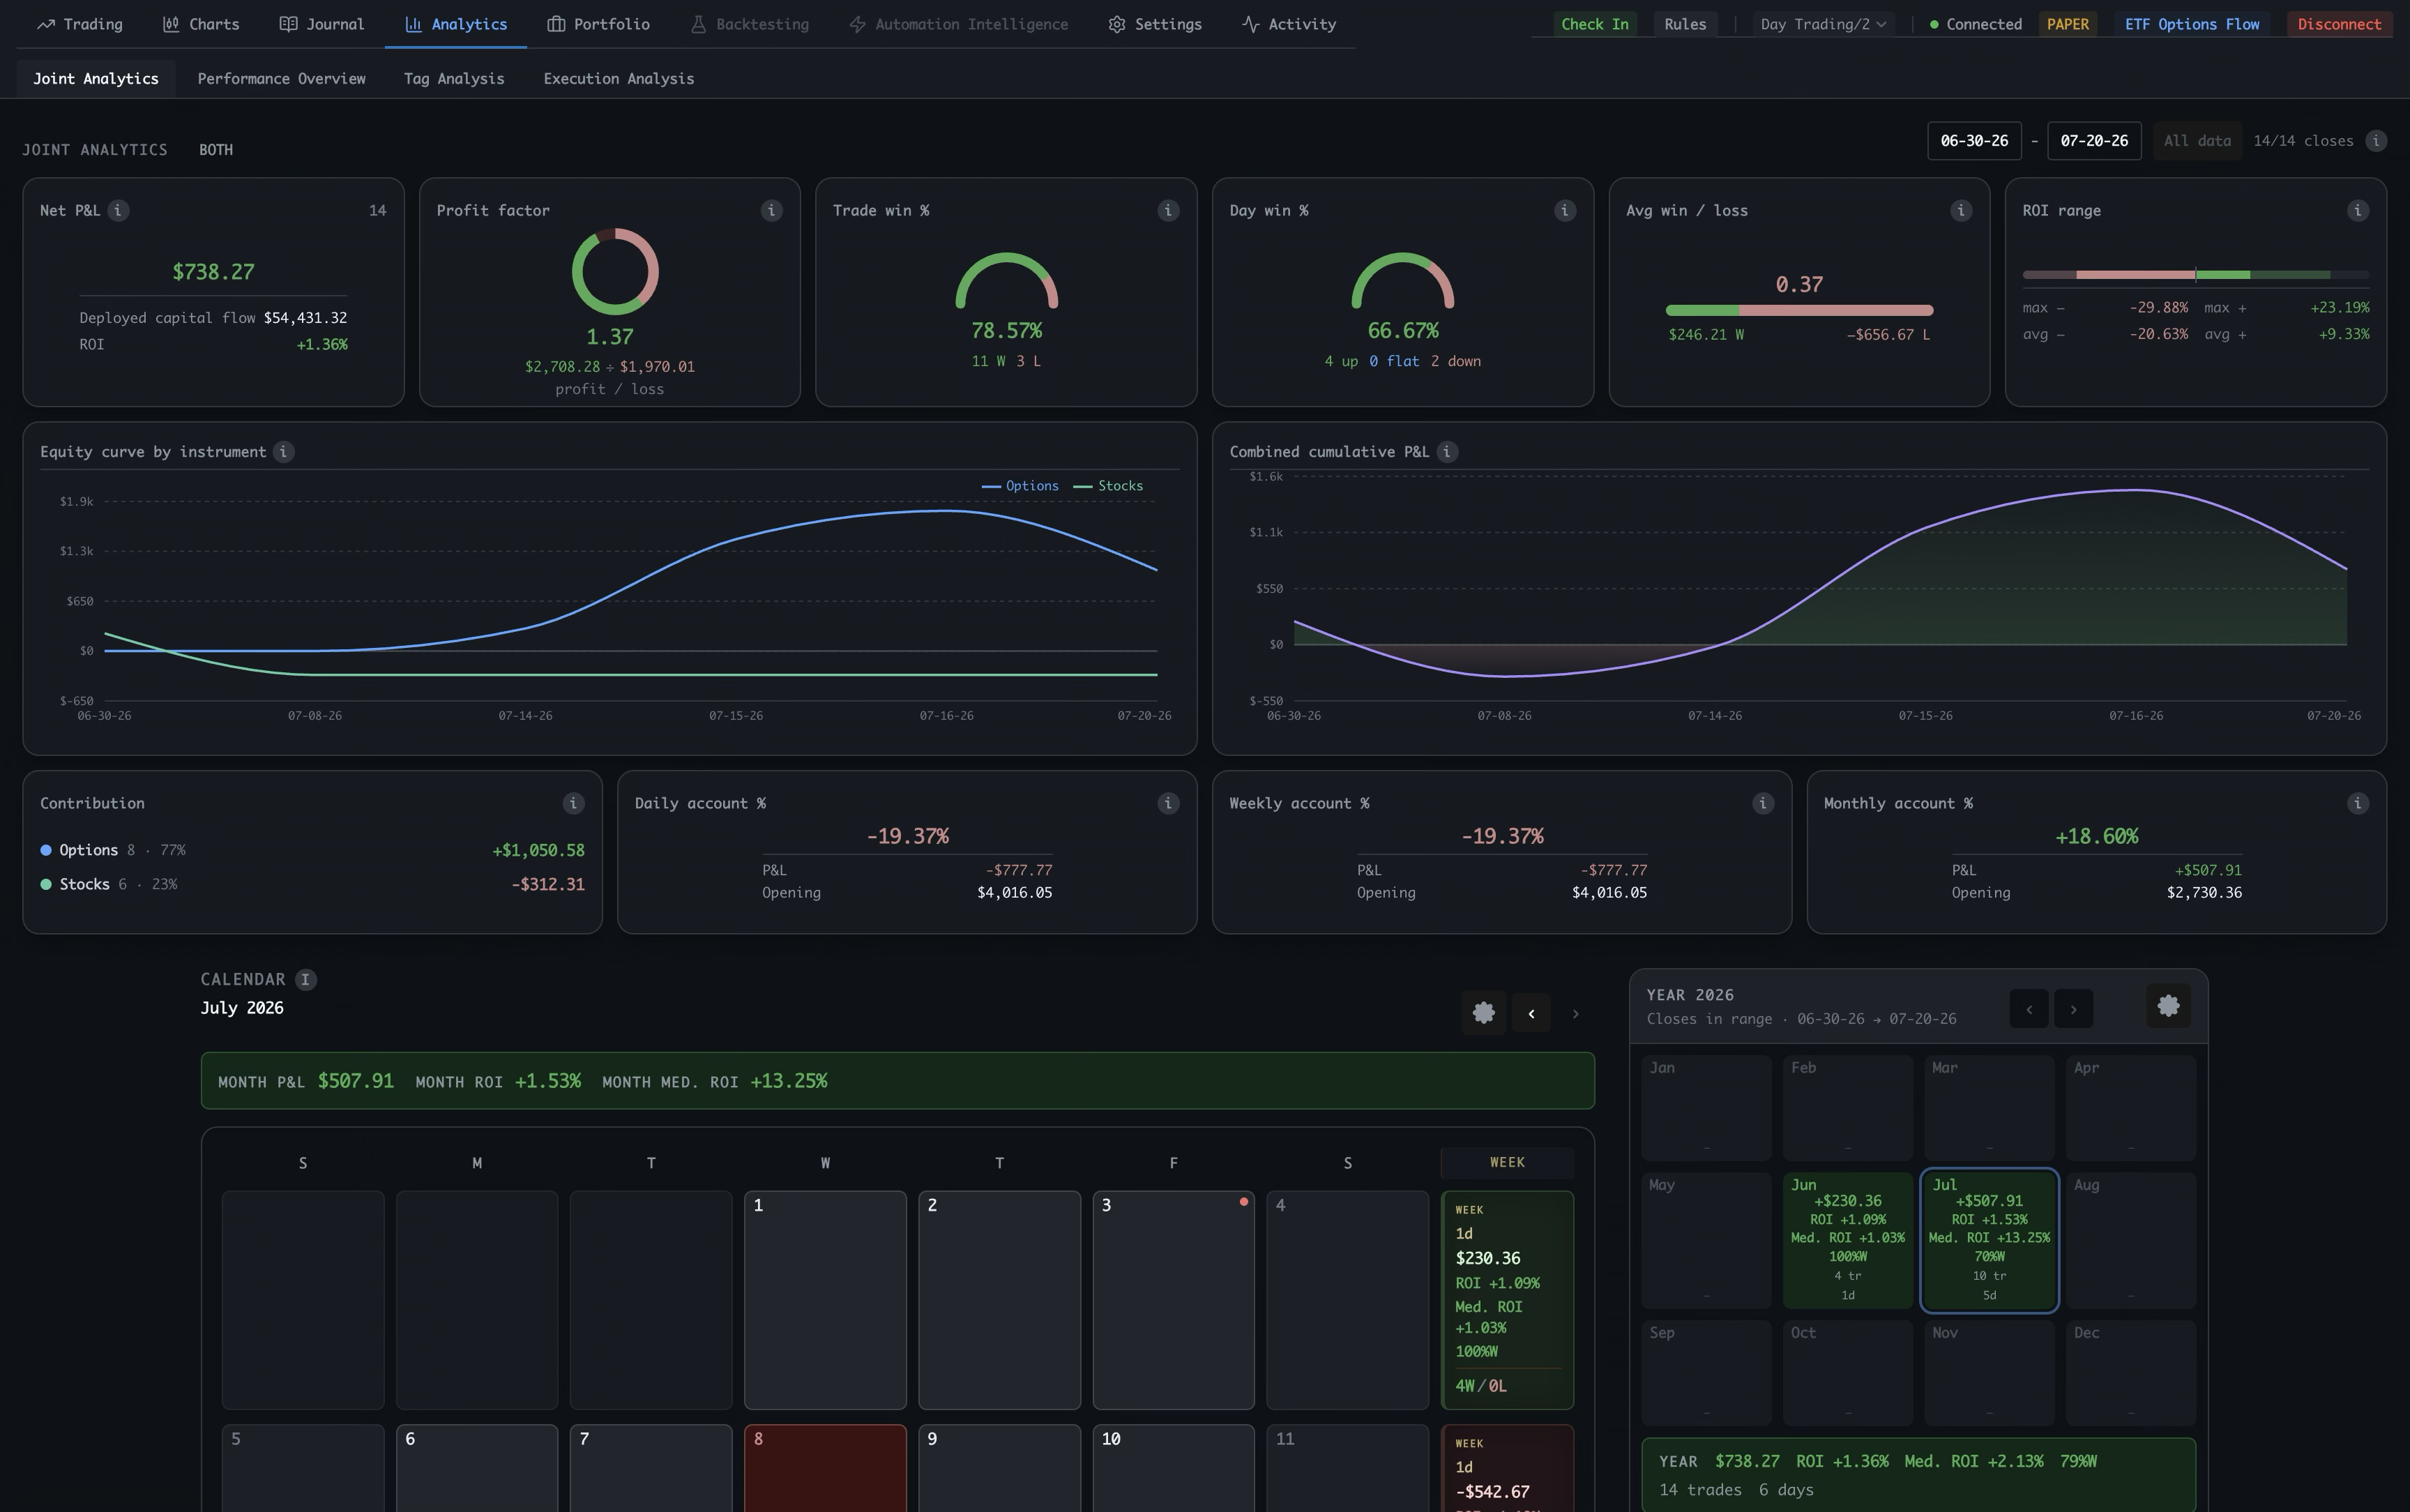Open the first week summary showing $230.36
Viewport: 2410px width, 1512px height.
pyautogui.click(x=1508, y=1300)
